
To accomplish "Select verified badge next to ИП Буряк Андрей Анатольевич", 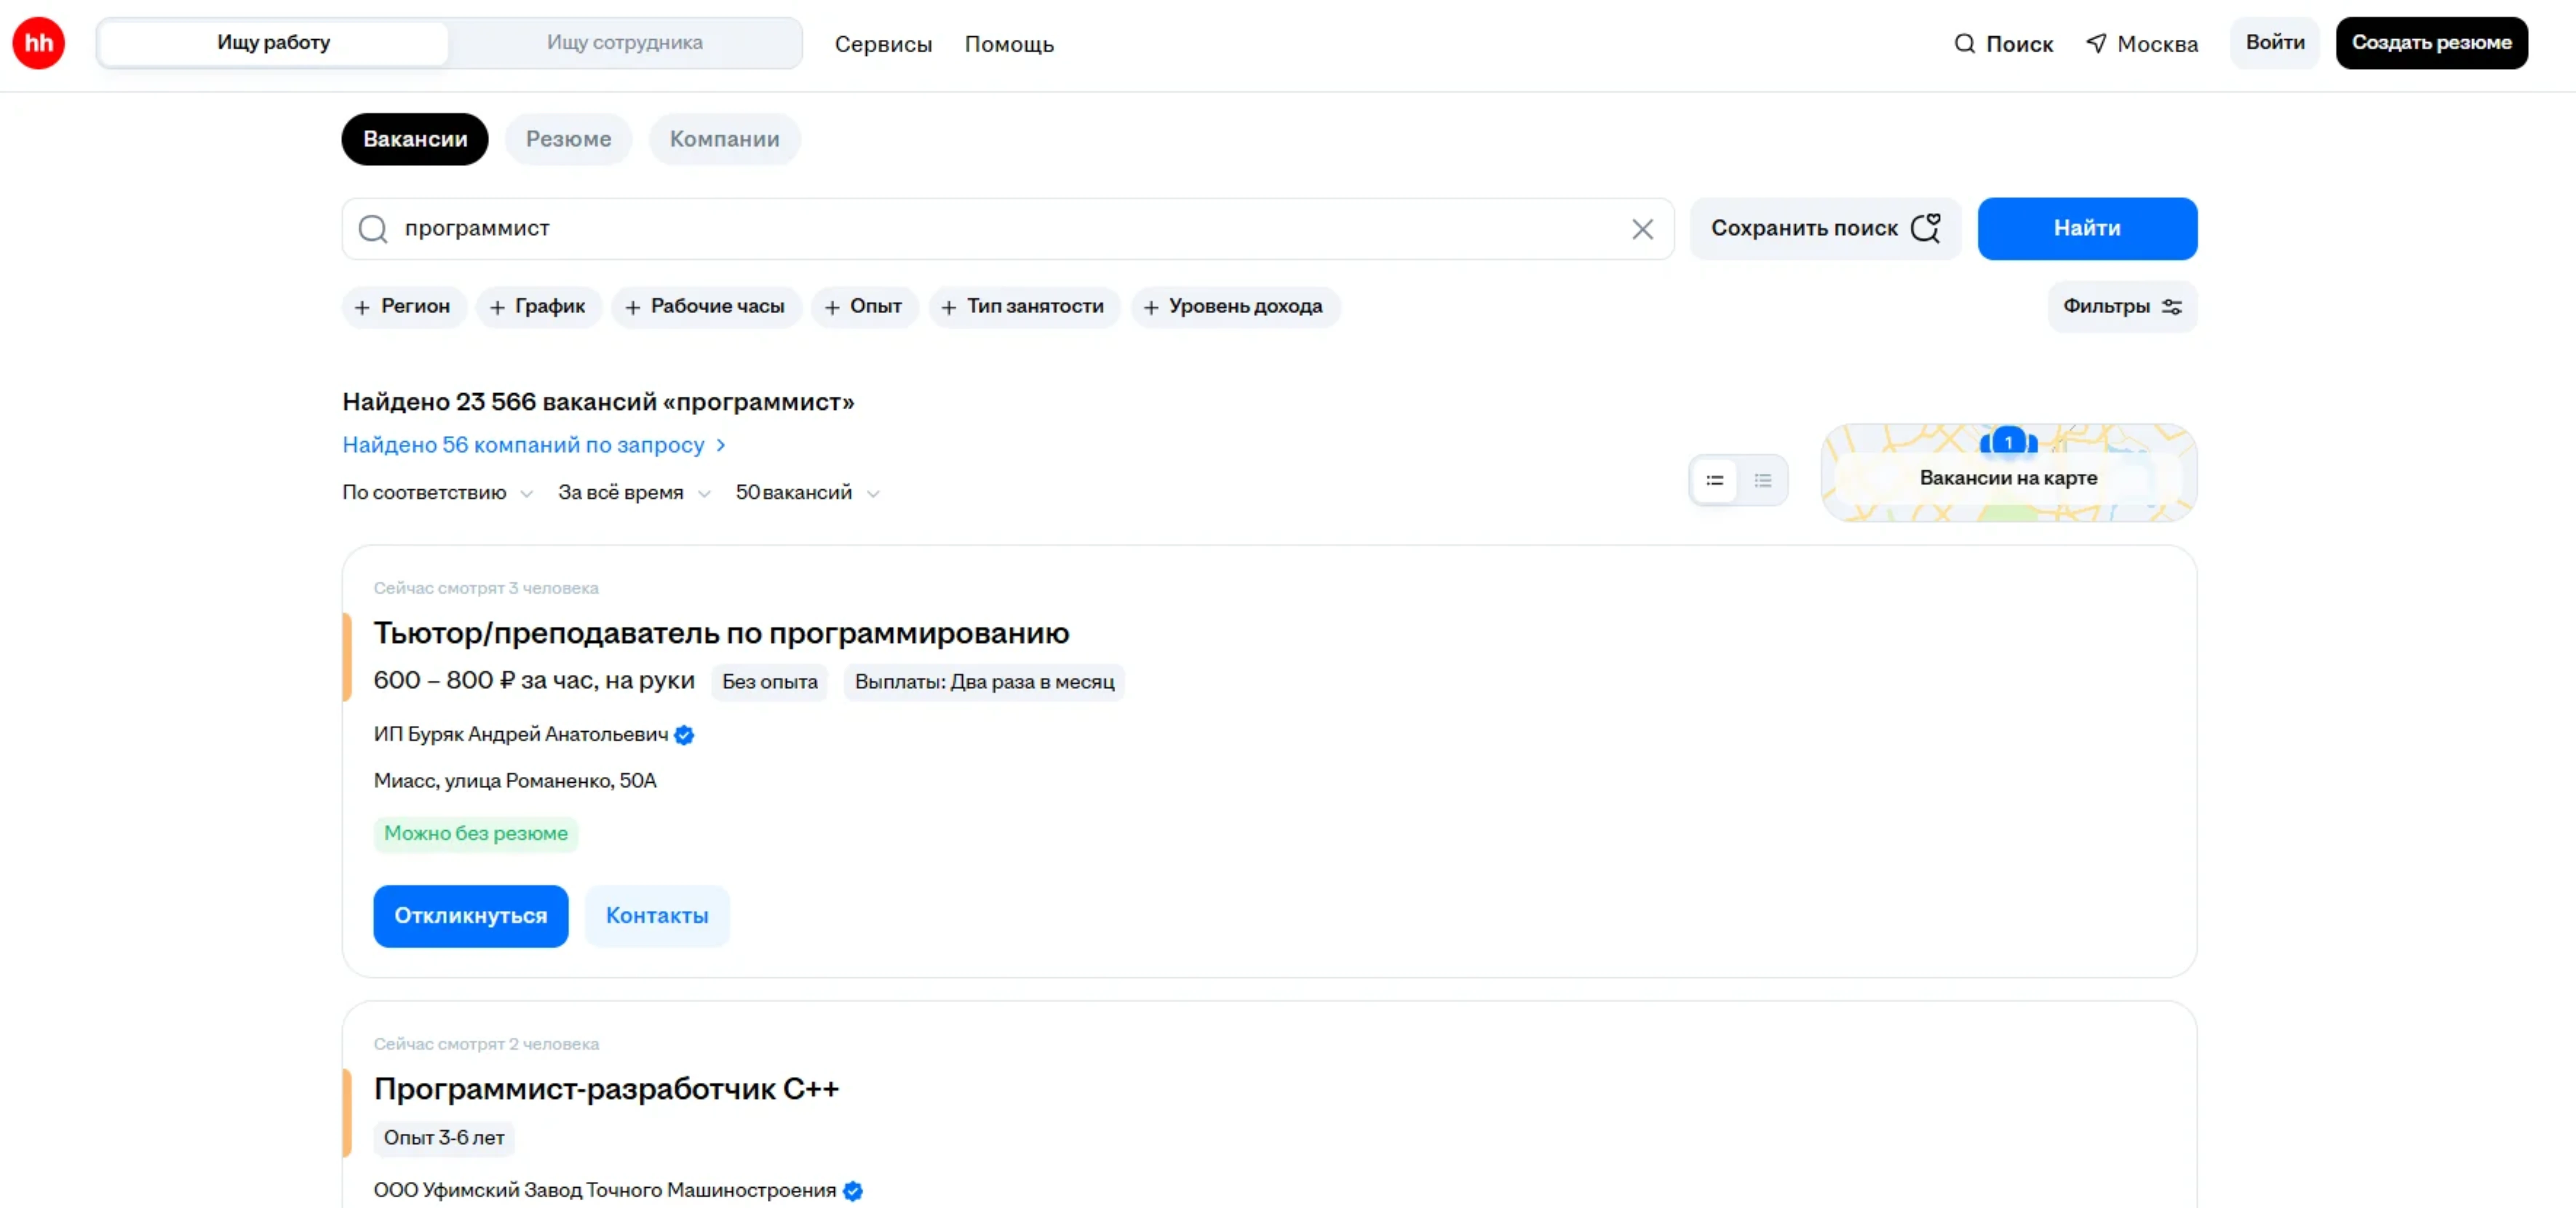I will coord(684,735).
